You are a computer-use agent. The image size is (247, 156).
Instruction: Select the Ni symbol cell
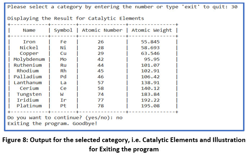pyautogui.click(x=63, y=48)
